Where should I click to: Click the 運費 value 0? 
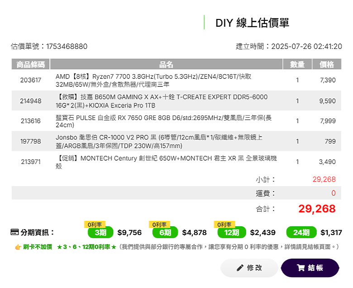point(334,193)
